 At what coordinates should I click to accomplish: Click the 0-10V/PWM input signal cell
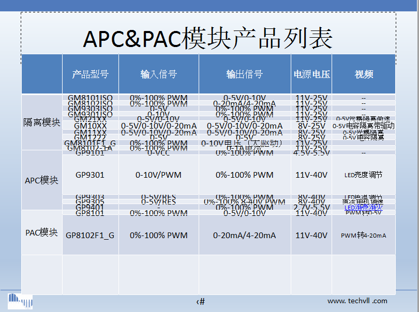click(x=158, y=175)
